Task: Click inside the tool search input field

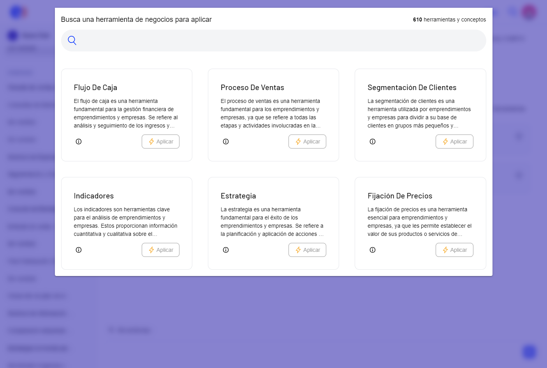Action: [273, 40]
